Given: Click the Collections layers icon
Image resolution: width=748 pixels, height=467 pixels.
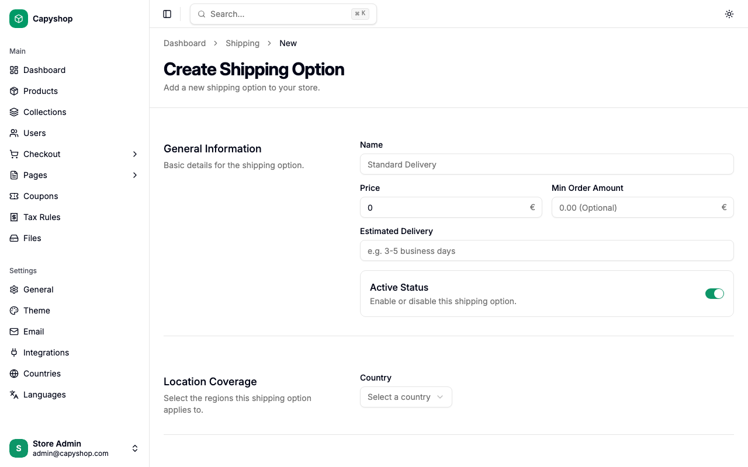Looking at the screenshot, I should click(x=14, y=112).
